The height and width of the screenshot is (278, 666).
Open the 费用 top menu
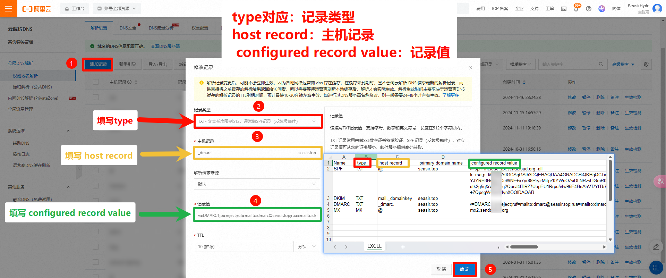pos(480,9)
